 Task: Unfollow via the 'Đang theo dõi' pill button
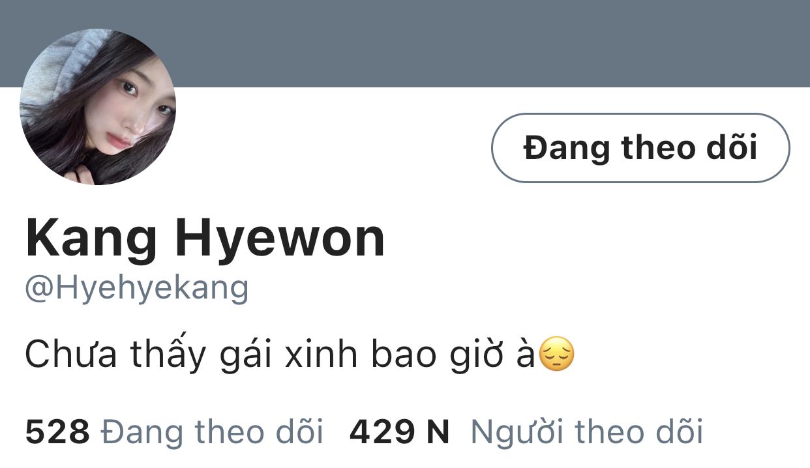point(640,148)
